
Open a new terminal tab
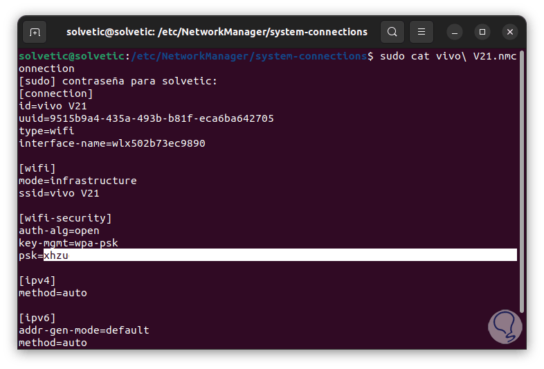35,32
